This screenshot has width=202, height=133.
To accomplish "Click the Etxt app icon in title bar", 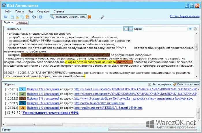I will tap(4, 5).
